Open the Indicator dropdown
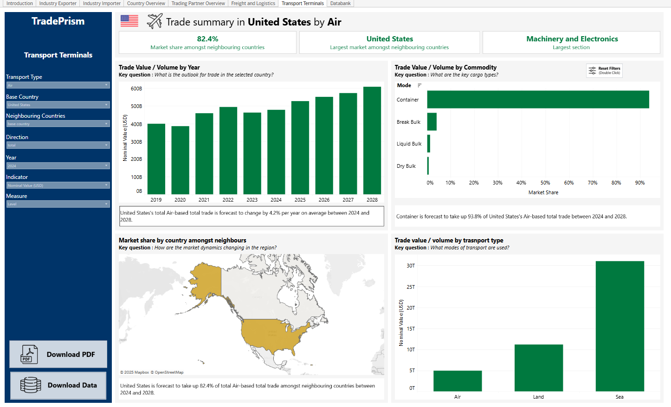Viewport: 671px width, 407px height. pos(58,185)
